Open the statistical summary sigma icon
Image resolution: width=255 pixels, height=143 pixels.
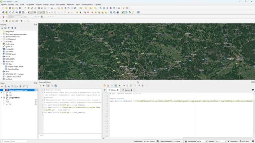click(111, 8)
